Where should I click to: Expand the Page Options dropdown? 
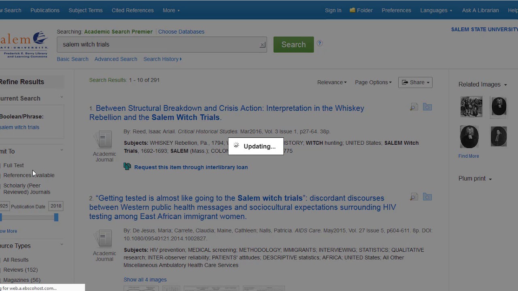(373, 82)
